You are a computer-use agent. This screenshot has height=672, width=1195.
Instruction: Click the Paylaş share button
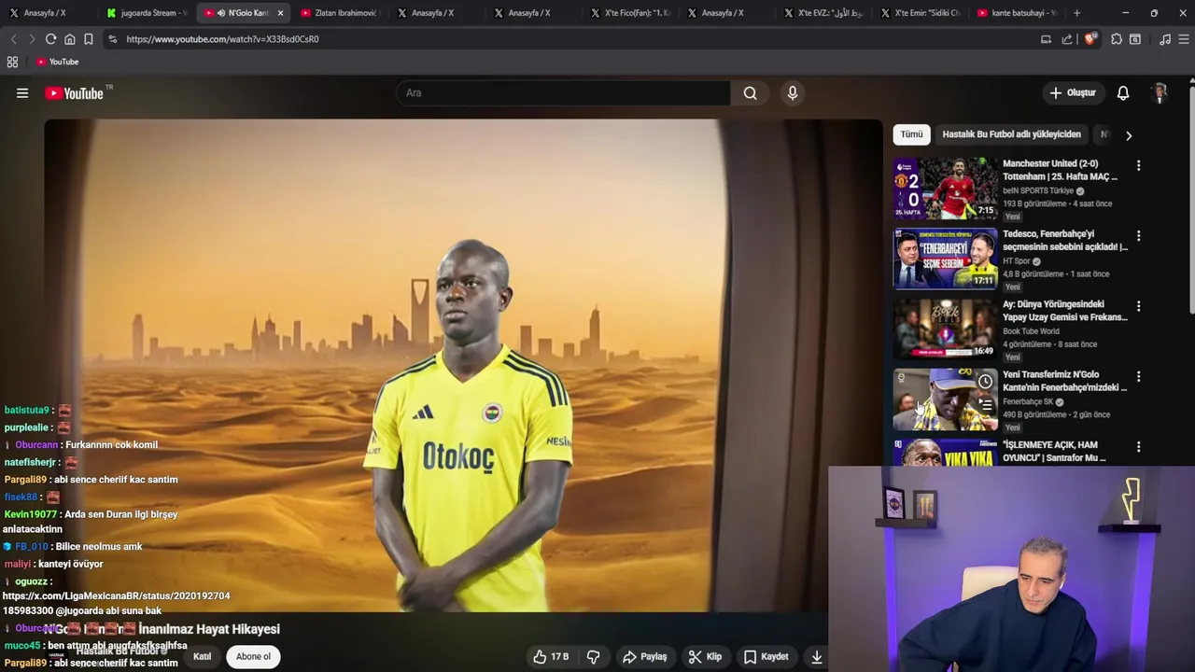pyautogui.click(x=644, y=657)
